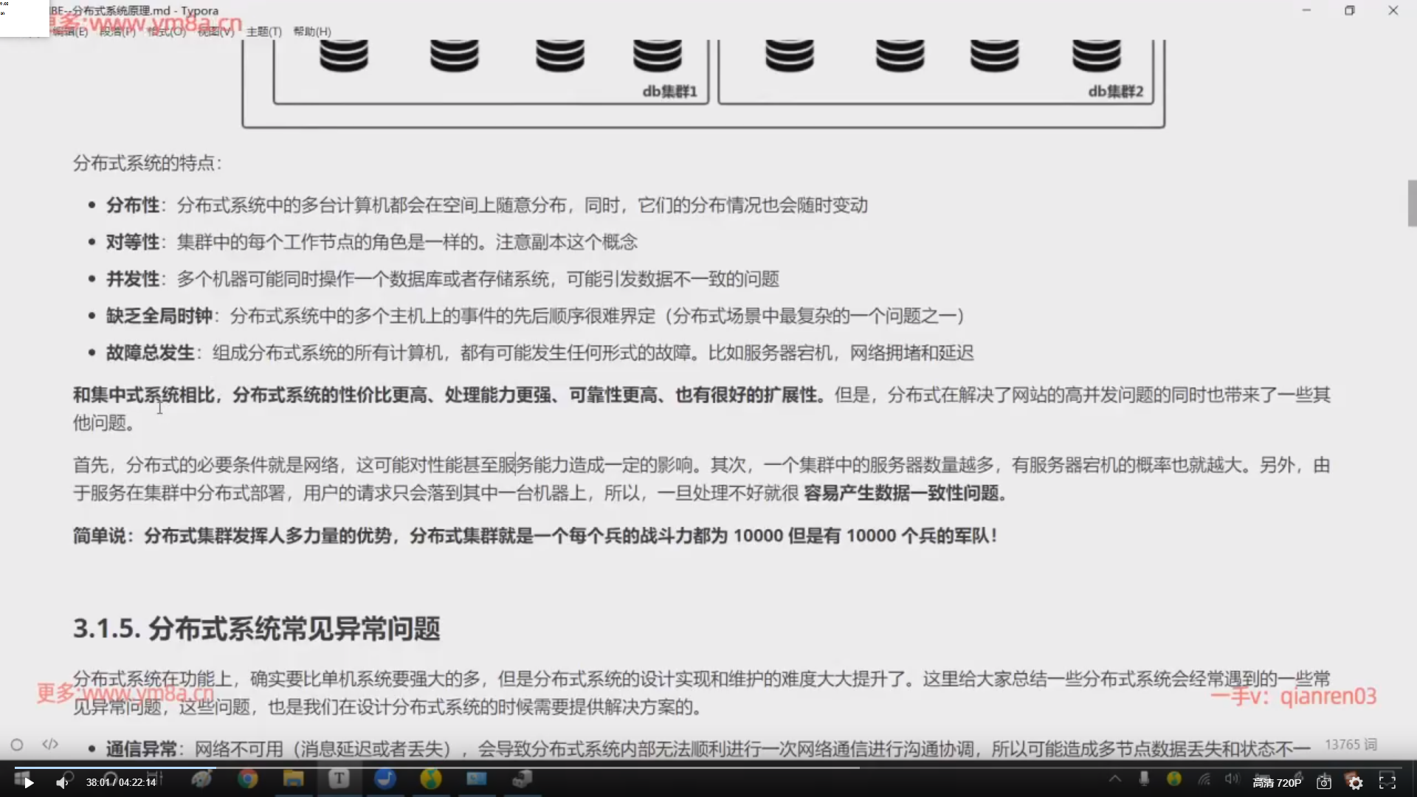Open the 帮助(H) menu
The height and width of the screenshot is (797, 1417).
click(312, 32)
